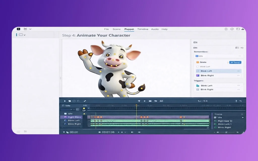Click the play button in timeline toolbar
The height and width of the screenshot is (161, 258).
click(x=65, y=101)
